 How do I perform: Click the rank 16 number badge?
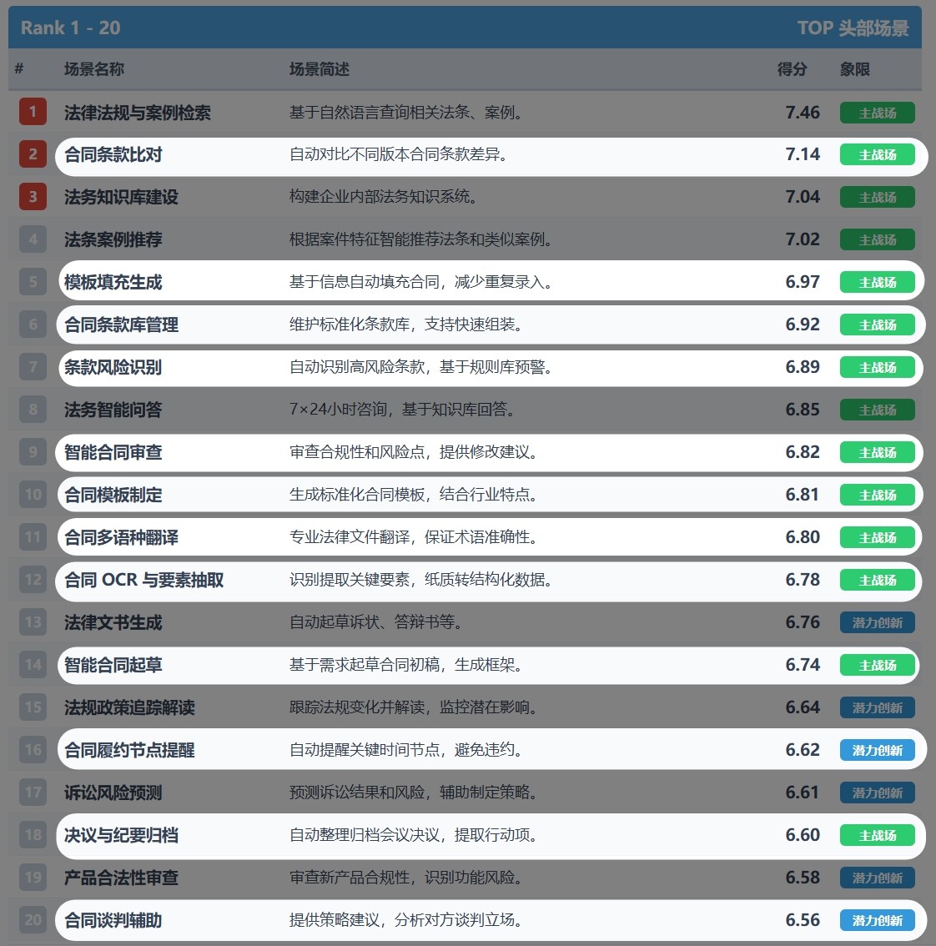pyautogui.click(x=33, y=750)
